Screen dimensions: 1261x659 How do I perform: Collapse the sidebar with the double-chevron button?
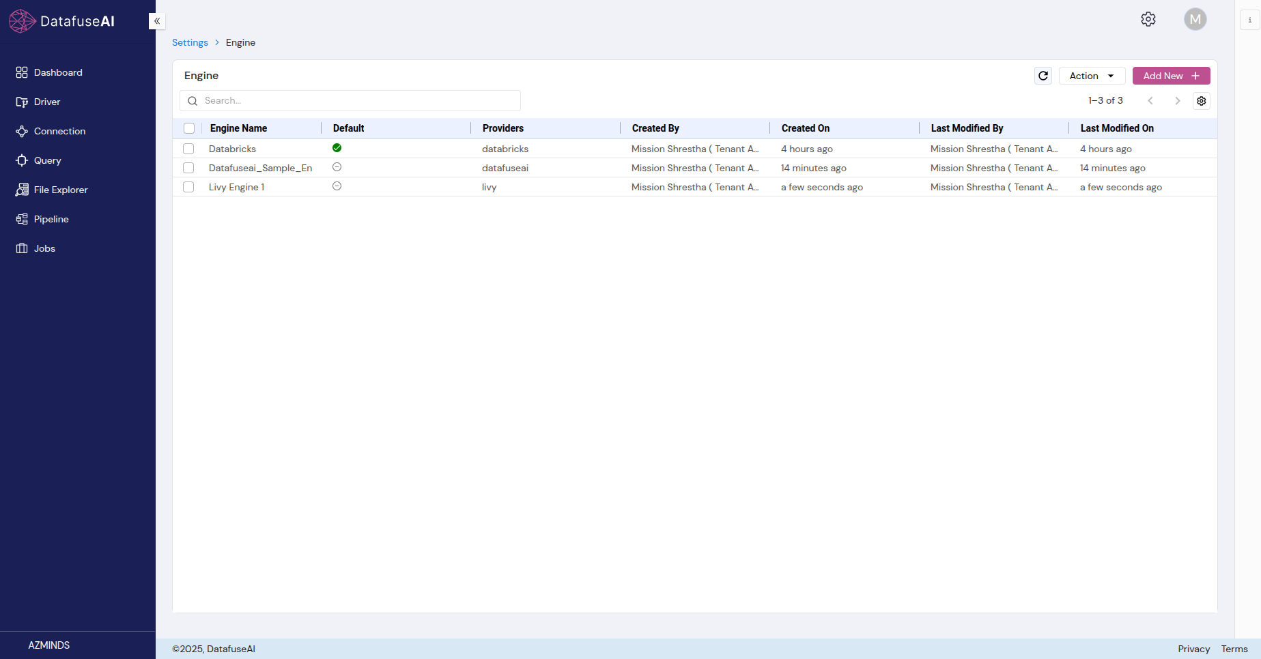point(157,21)
